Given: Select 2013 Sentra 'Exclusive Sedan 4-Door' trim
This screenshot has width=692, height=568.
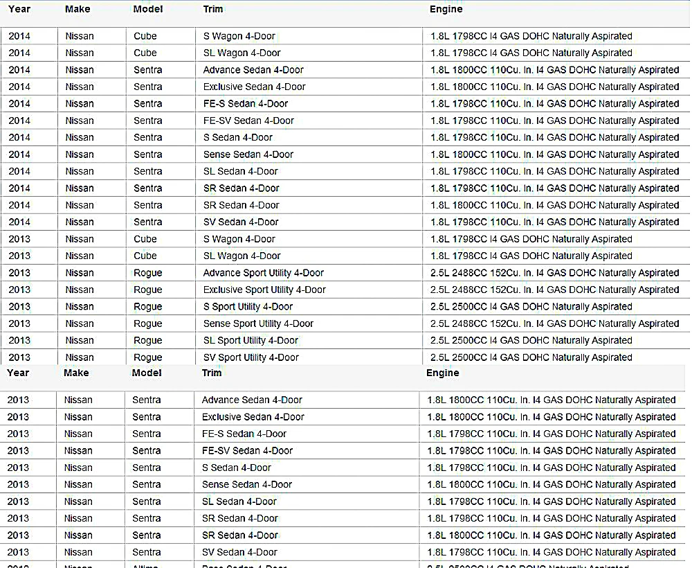Looking at the screenshot, I should (253, 417).
